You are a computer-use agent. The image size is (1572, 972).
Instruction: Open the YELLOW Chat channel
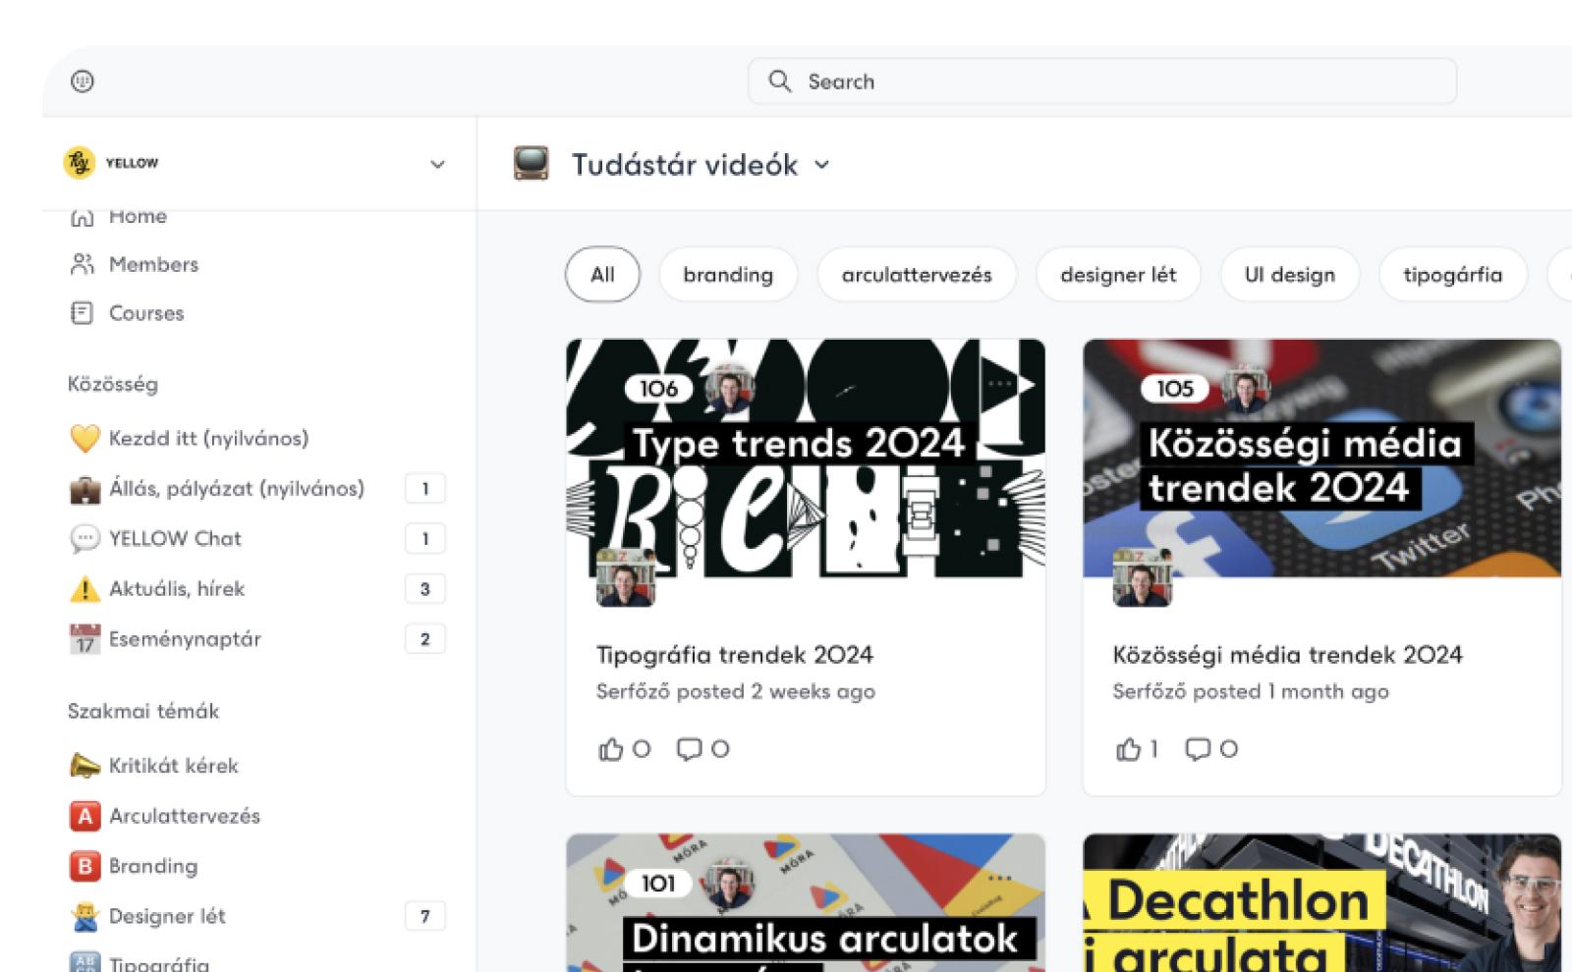(x=175, y=538)
